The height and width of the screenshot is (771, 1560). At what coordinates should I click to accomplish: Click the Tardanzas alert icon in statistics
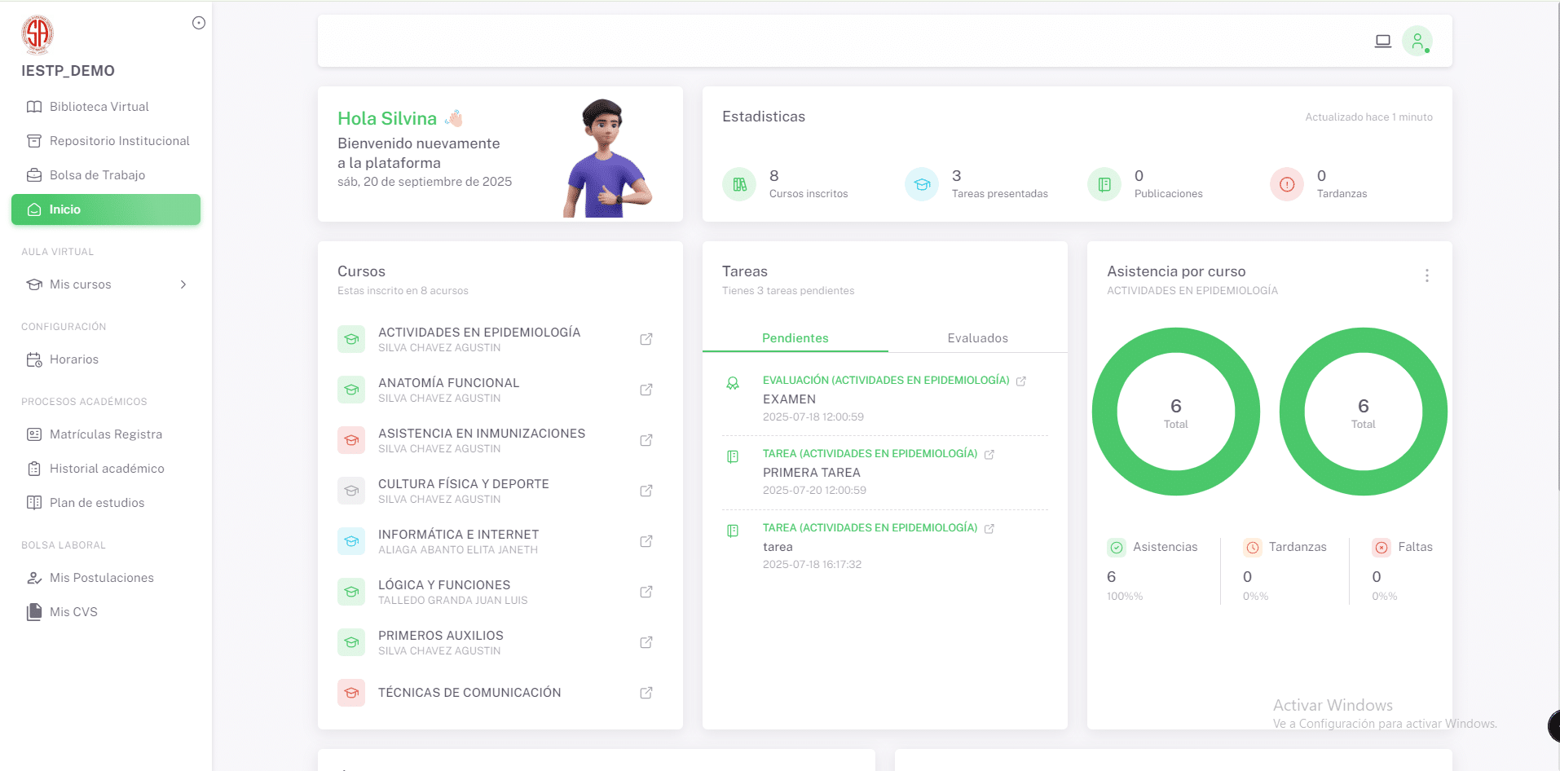coord(1287,184)
